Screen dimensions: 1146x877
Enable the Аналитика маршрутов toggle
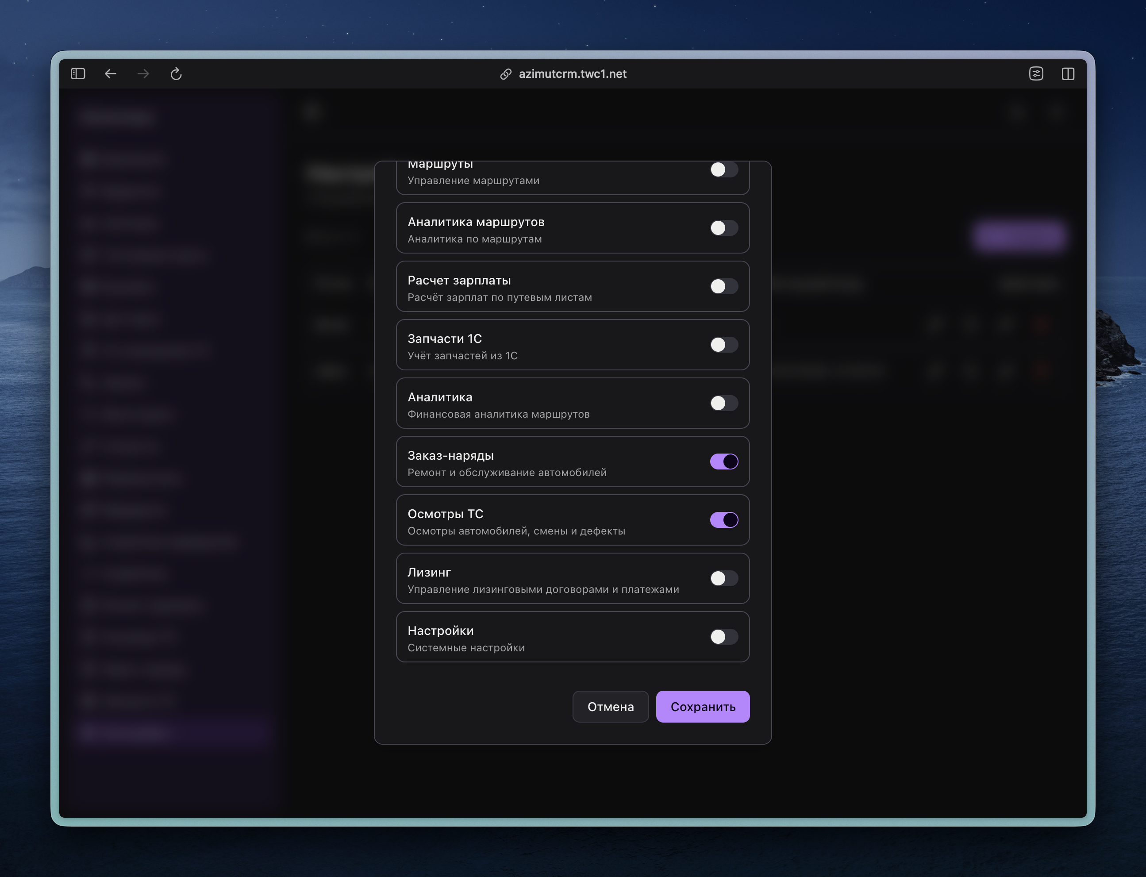[724, 228]
